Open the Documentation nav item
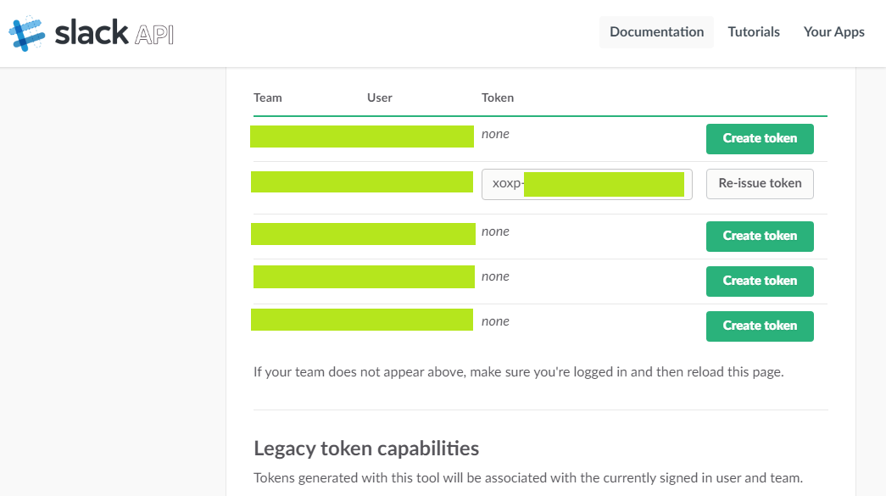886x496 pixels. click(x=656, y=32)
